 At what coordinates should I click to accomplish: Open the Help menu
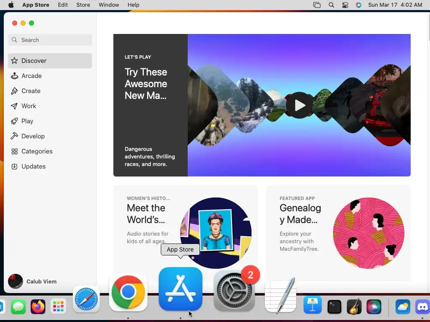(133, 5)
